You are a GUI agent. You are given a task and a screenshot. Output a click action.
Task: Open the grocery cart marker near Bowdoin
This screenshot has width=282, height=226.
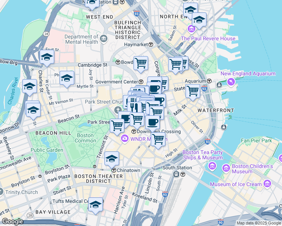pyautogui.click(x=141, y=64)
